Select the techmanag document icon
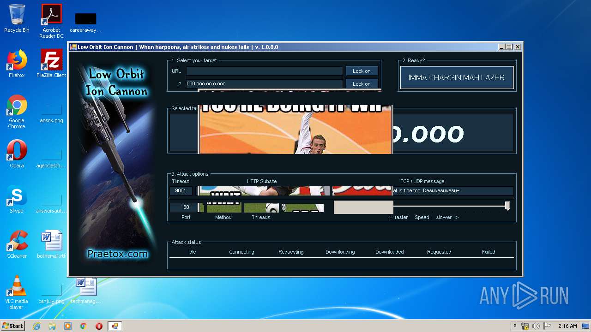 pyautogui.click(x=86, y=290)
